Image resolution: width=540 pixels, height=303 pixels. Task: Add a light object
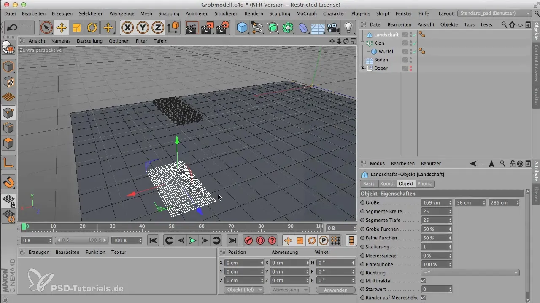point(348,28)
